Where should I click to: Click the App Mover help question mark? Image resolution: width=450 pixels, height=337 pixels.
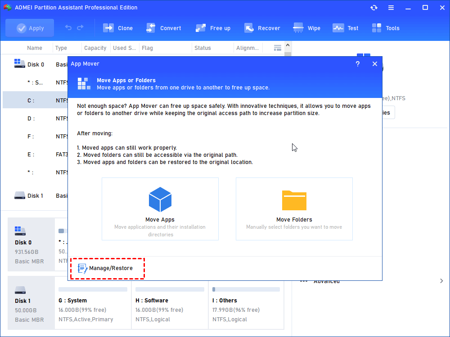tap(358, 64)
